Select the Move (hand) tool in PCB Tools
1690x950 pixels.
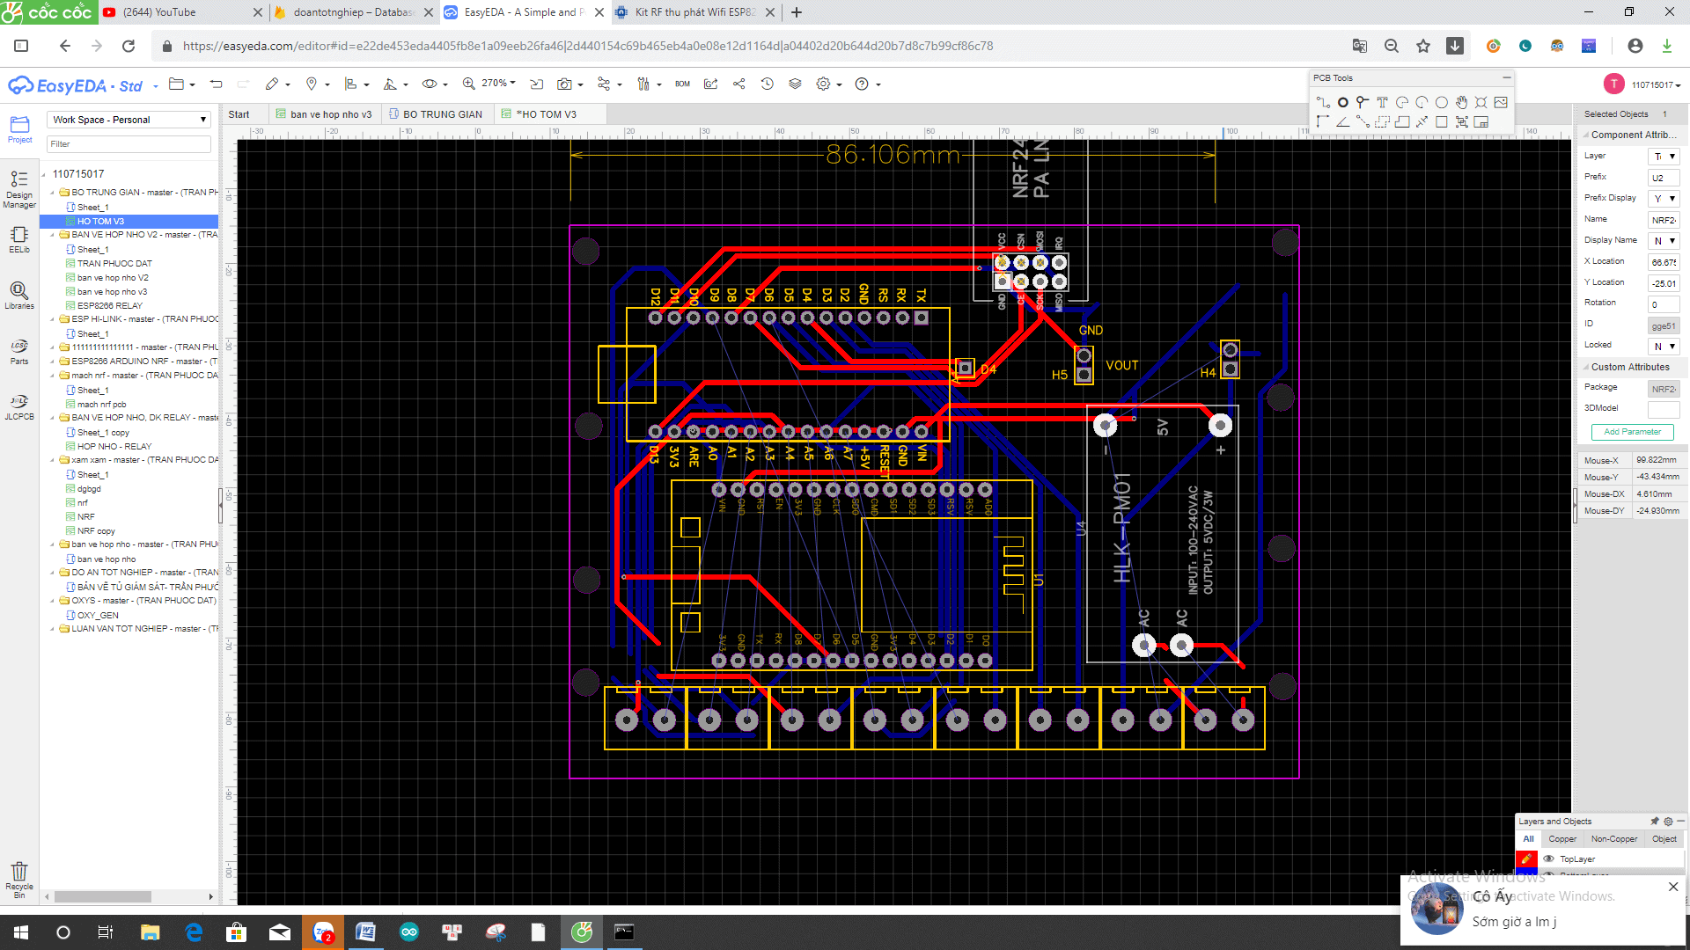(1461, 103)
